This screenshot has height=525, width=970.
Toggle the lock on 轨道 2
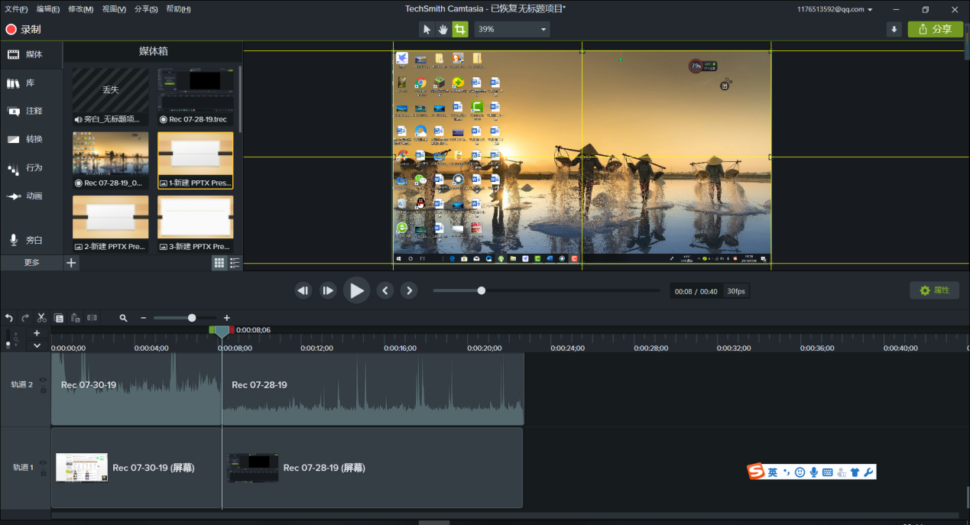pos(43,391)
